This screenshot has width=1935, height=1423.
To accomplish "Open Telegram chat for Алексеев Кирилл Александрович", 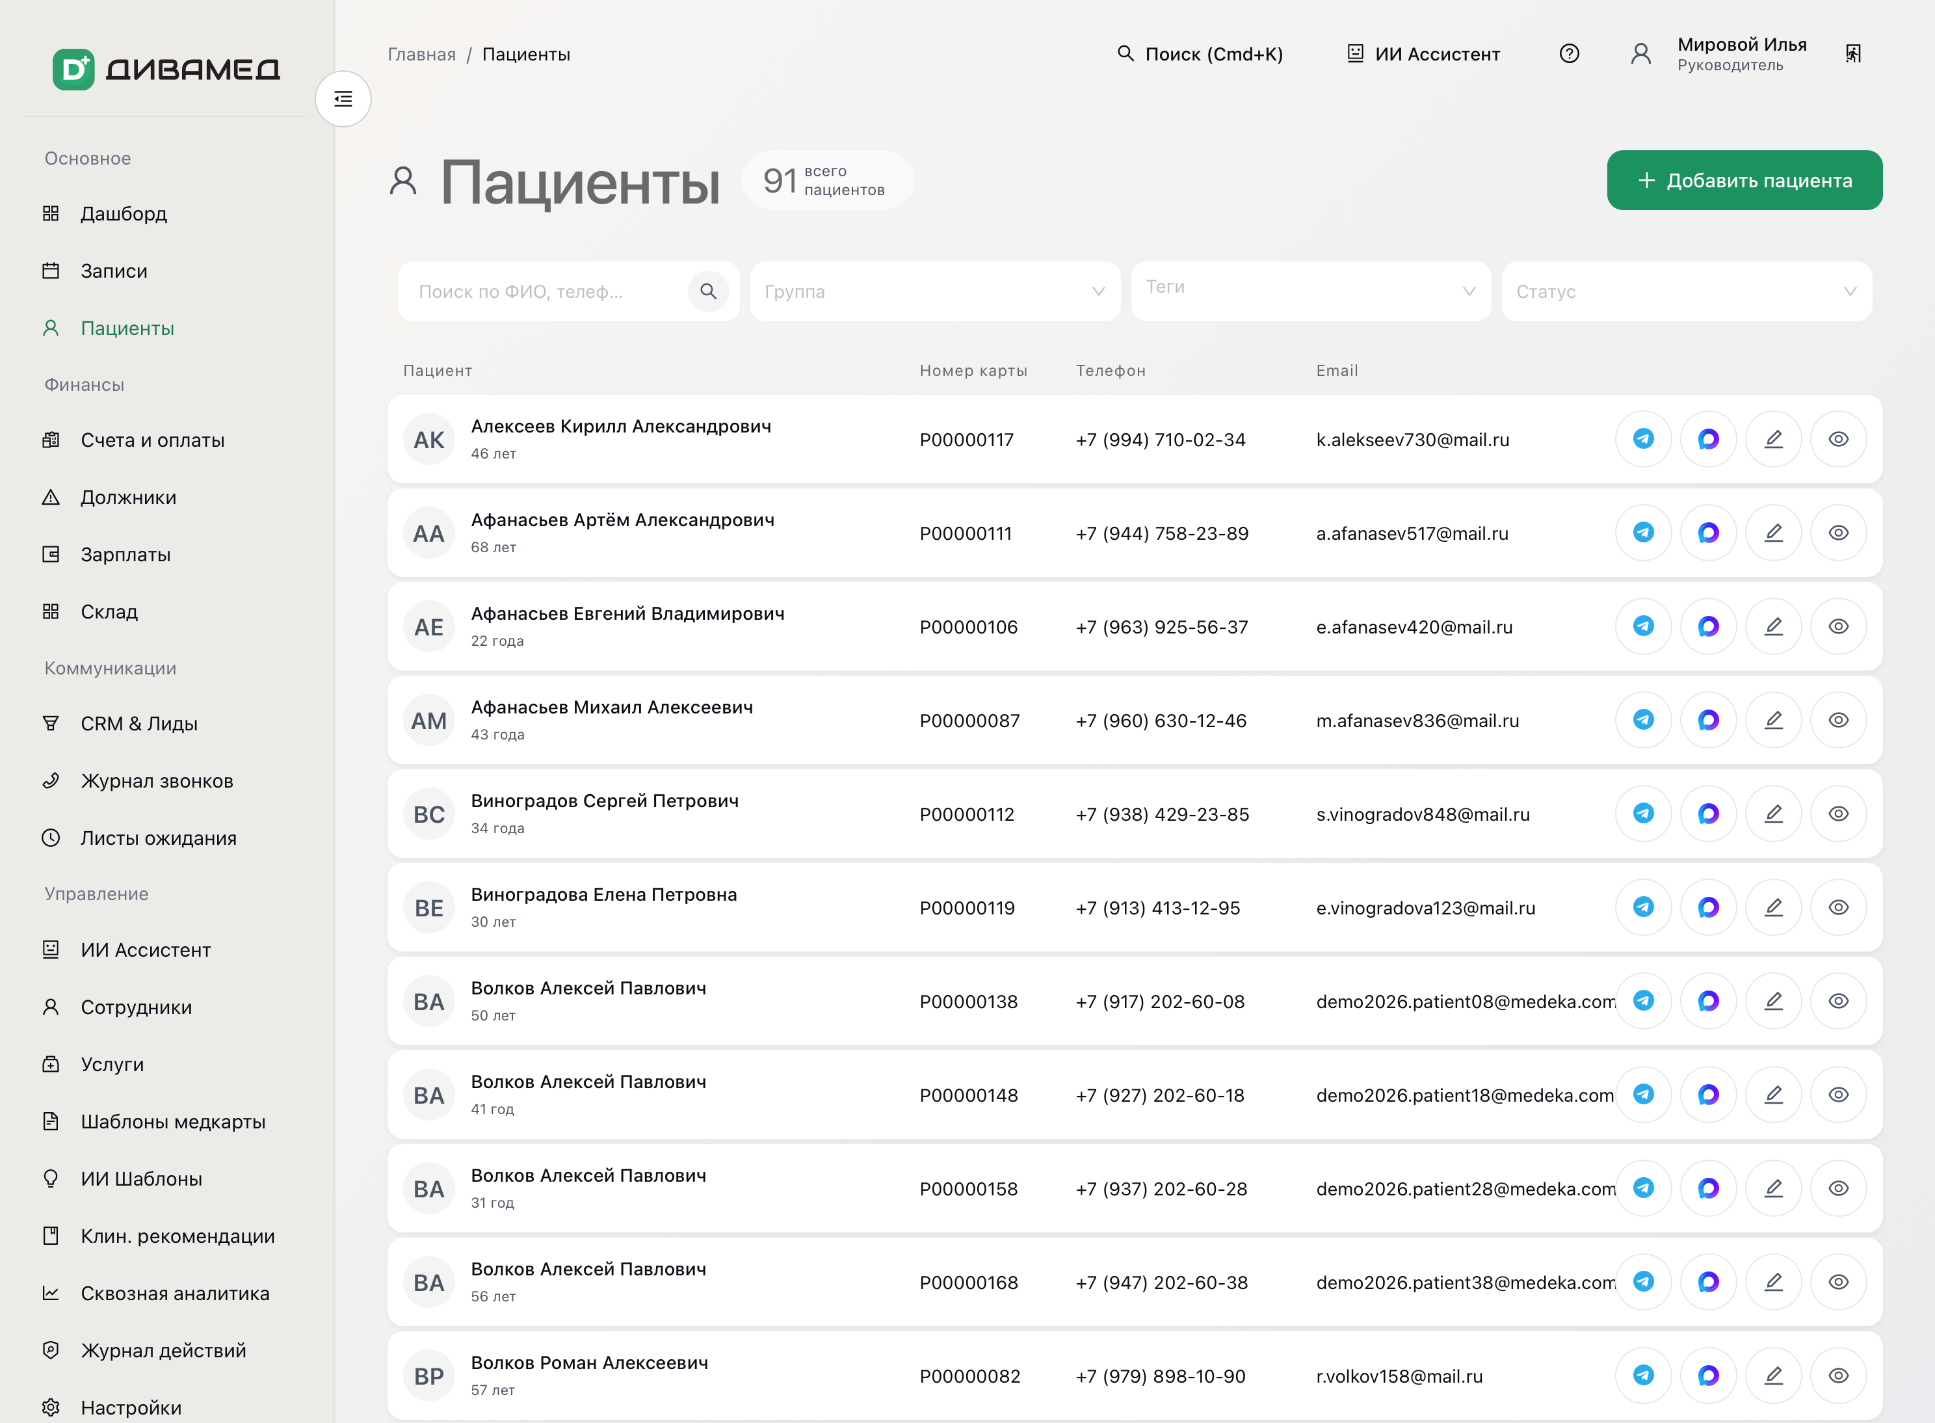I will pos(1643,439).
